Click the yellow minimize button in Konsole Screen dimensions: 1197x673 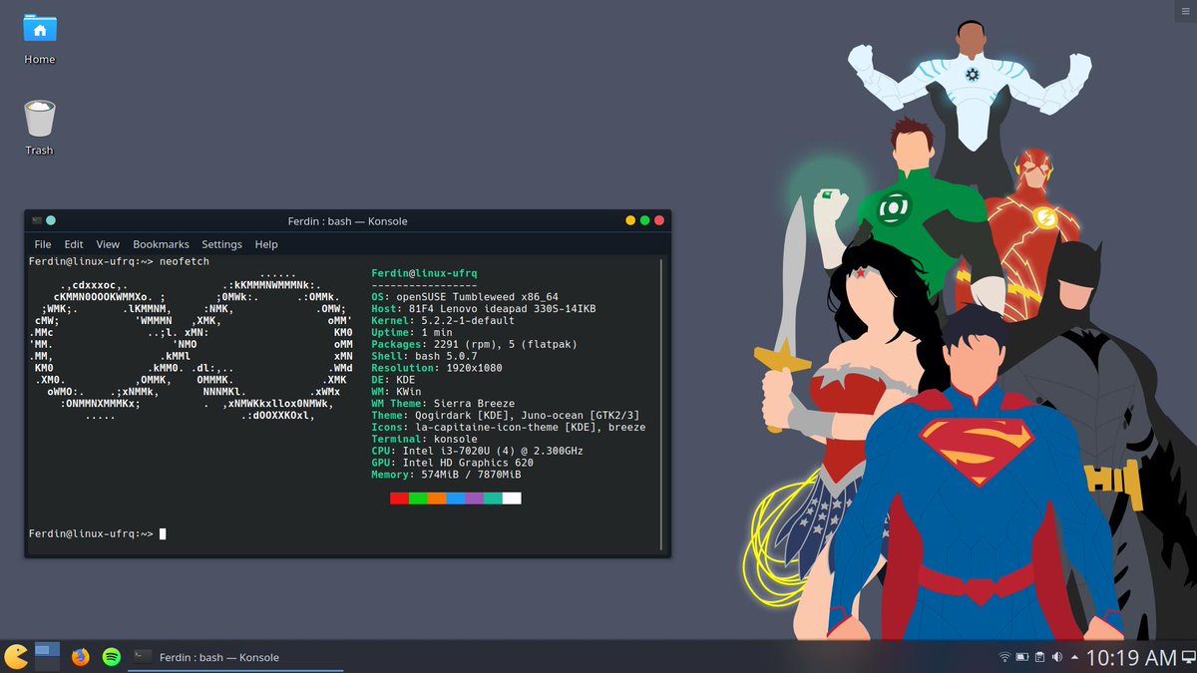click(630, 220)
